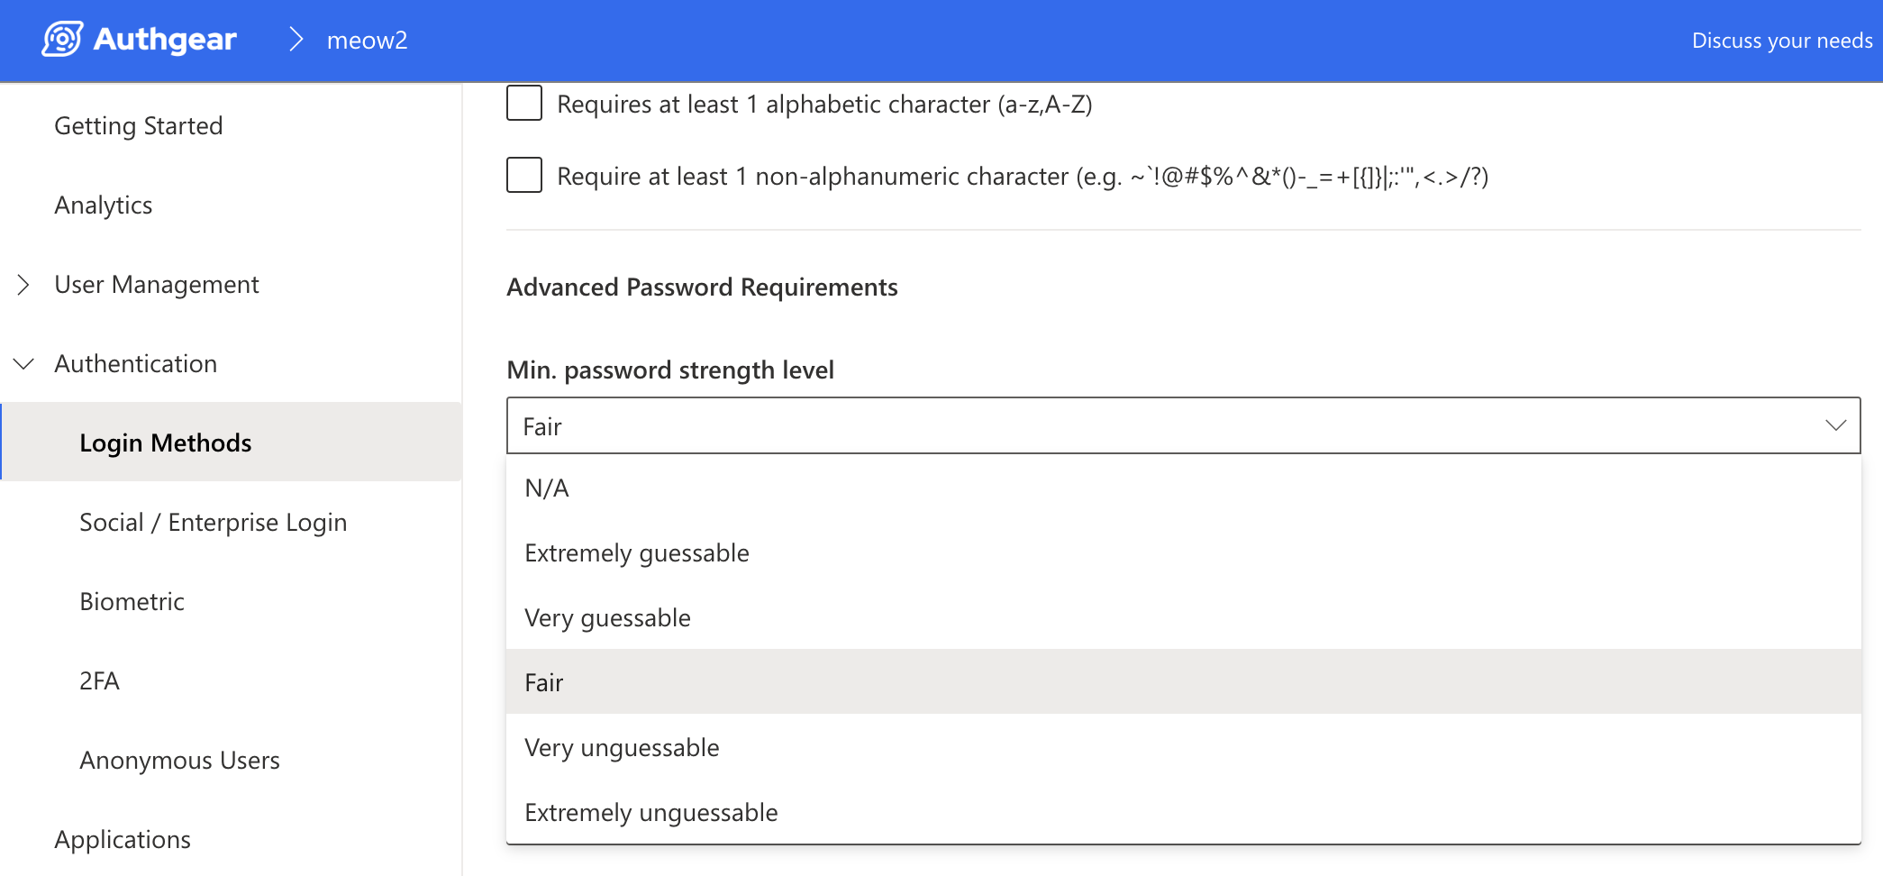
Task: Navigate to the Biometric settings
Action: pyautogui.click(x=132, y=602)
